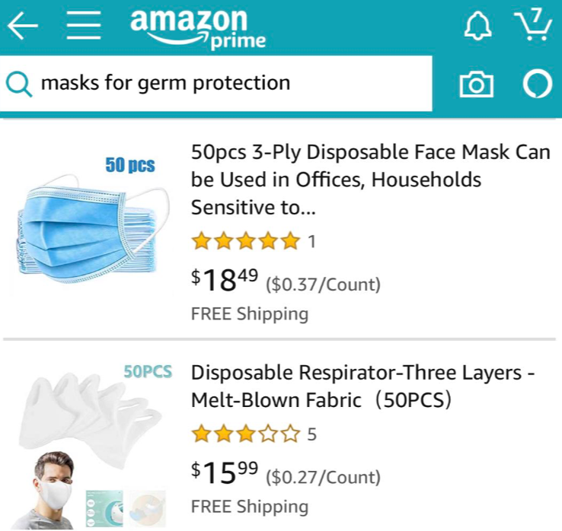The width and height of the screenshot is (562, 531).
Task: Open the hamburger menu
Action: [x=84, y=25]
